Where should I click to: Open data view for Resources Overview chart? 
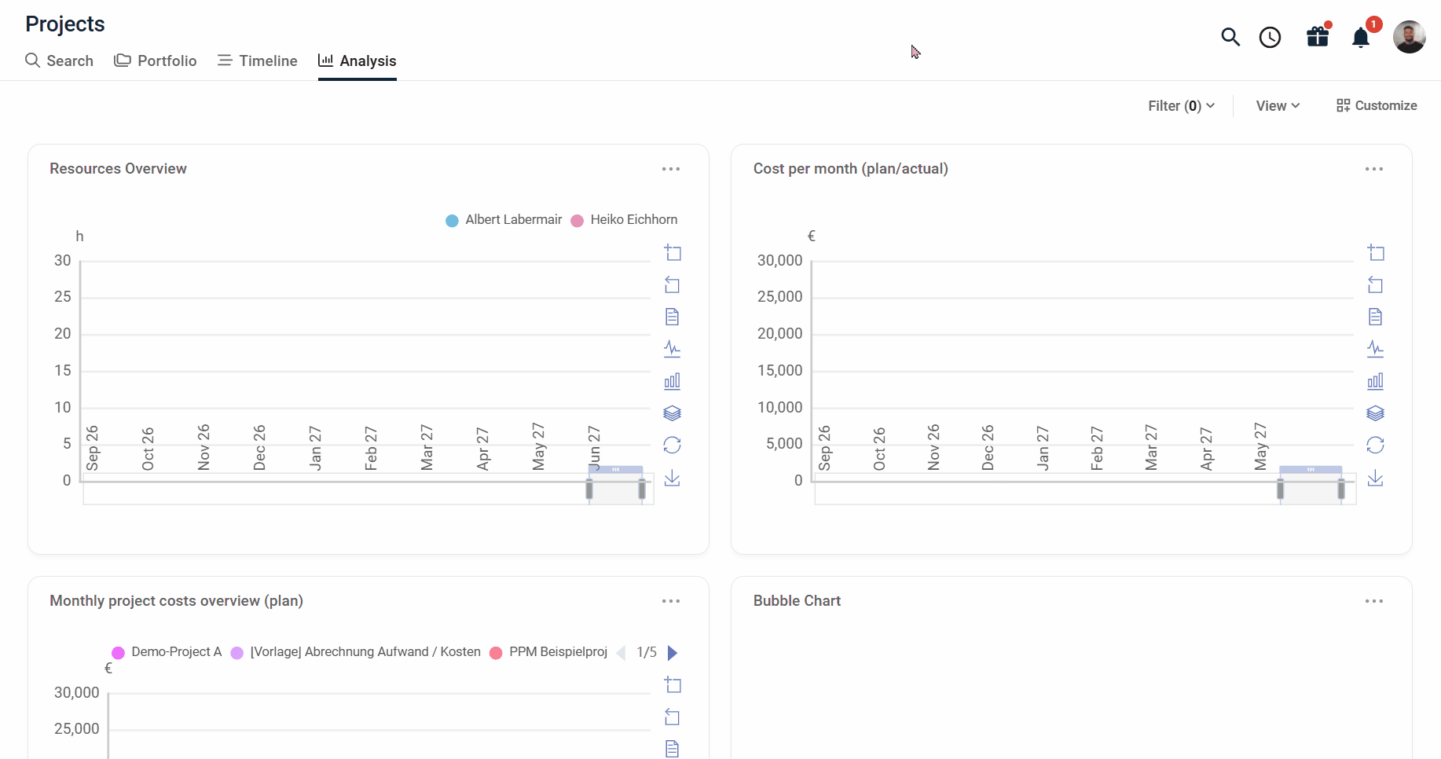[673, 317]
